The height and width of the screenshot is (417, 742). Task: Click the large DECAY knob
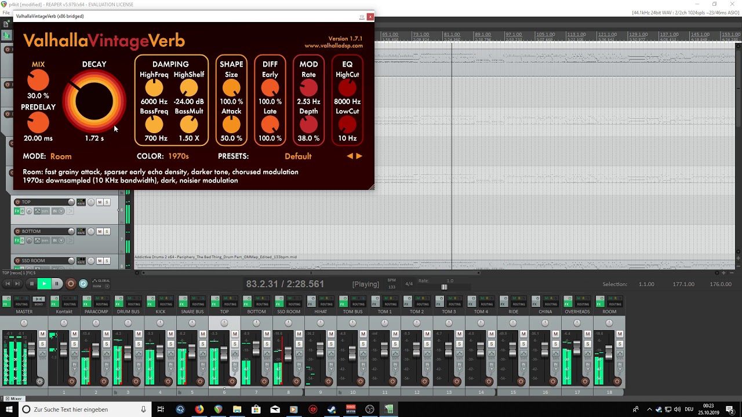pos(94,101)
